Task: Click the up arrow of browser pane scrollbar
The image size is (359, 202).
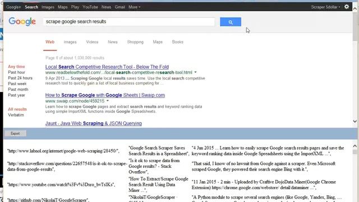Action: pos(355,9)
